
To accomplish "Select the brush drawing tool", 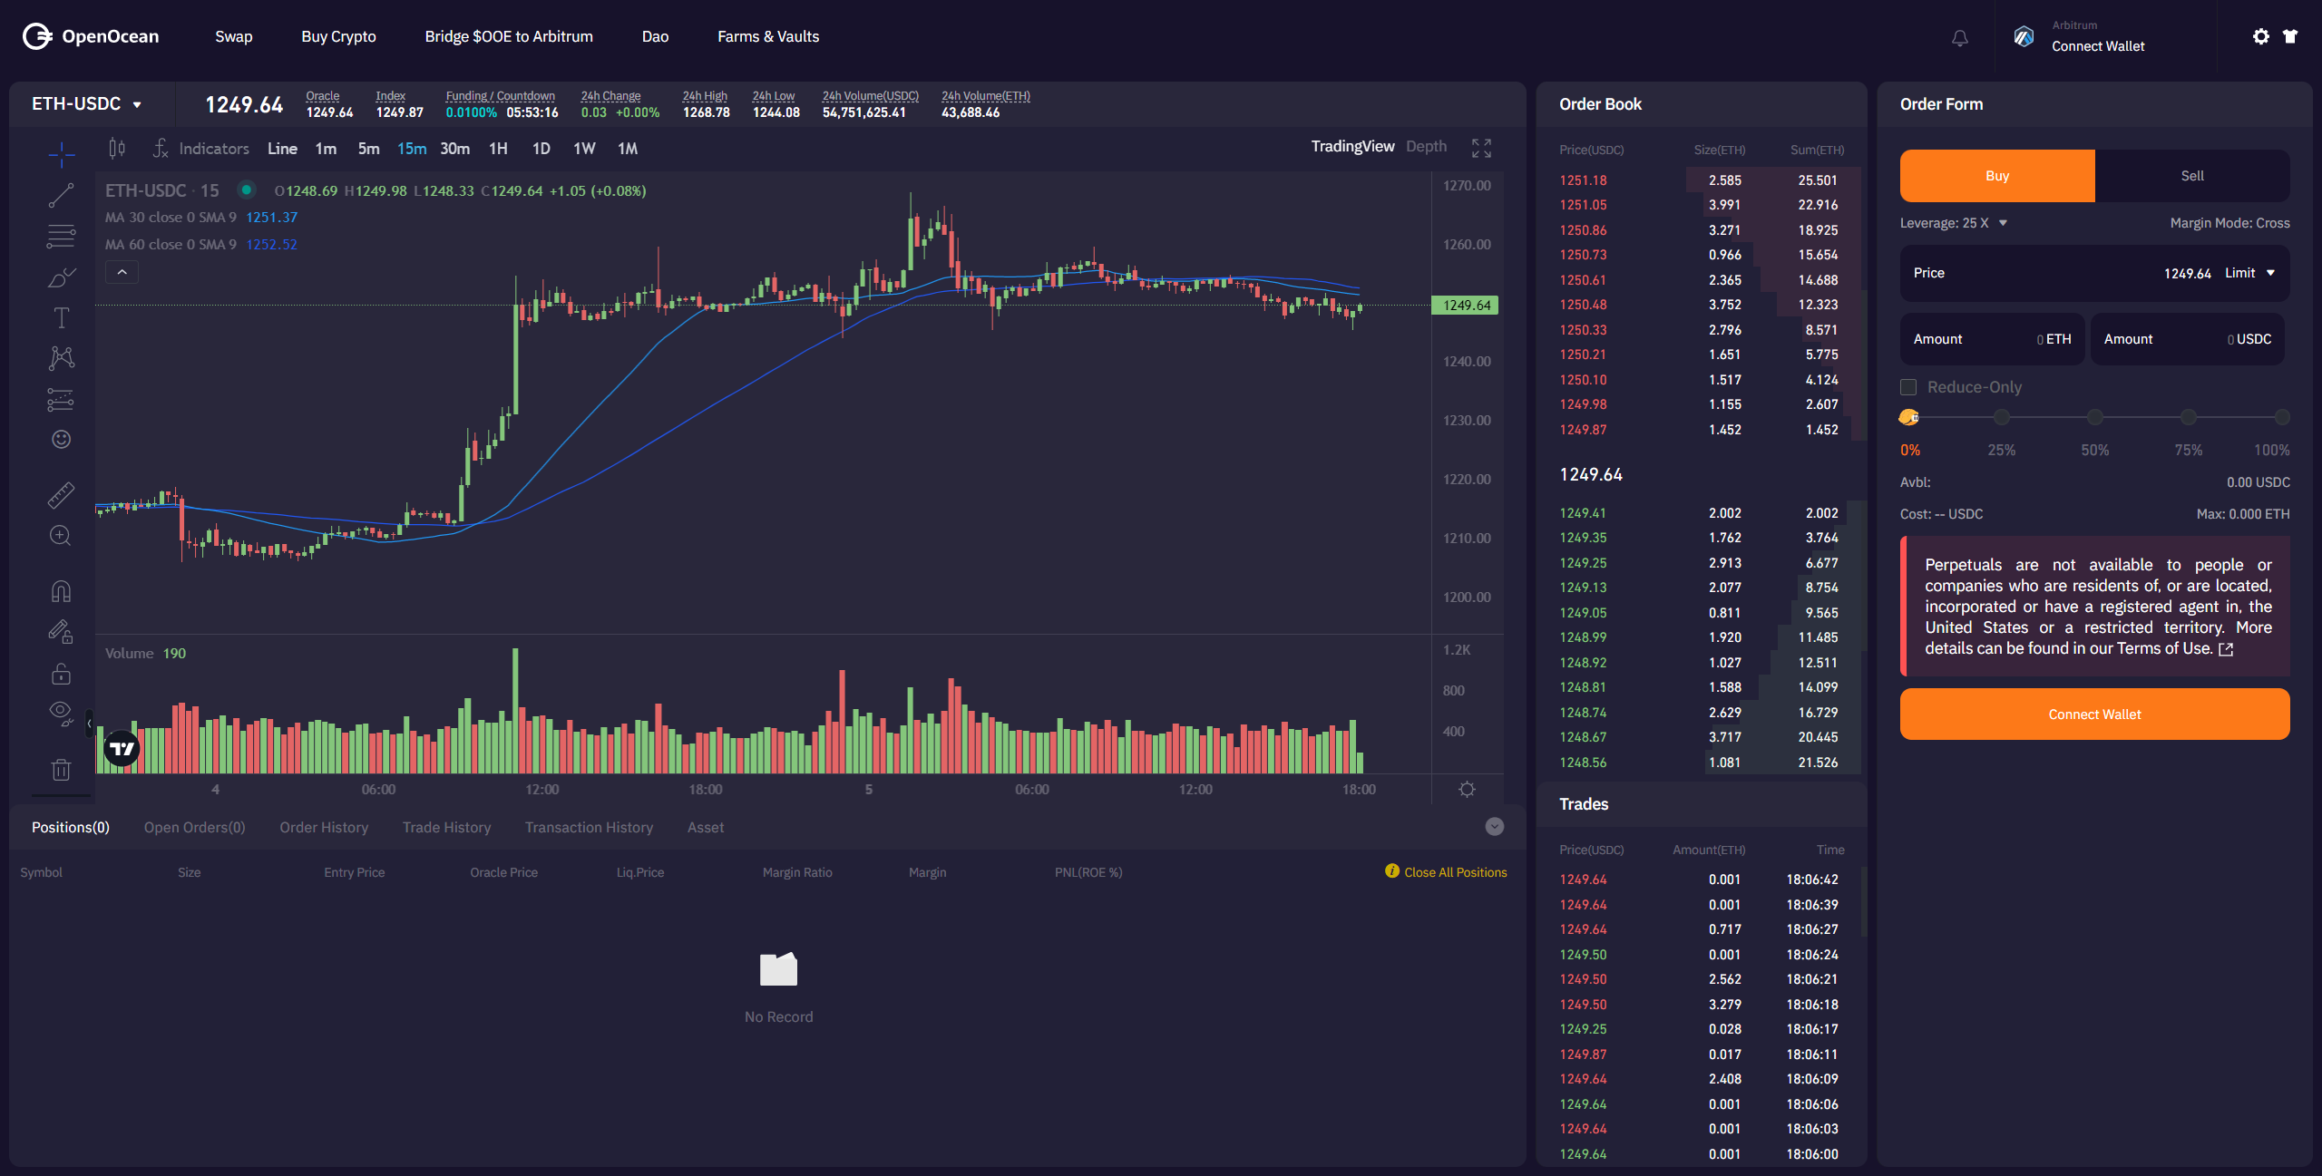I will pos(61,277).
